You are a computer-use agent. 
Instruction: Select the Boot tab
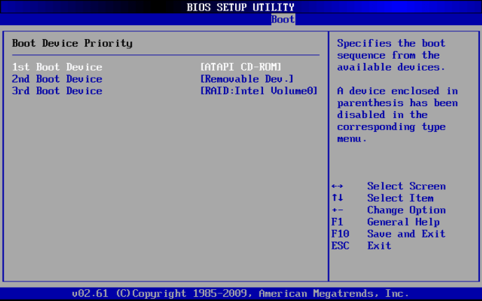coord(283,20)
